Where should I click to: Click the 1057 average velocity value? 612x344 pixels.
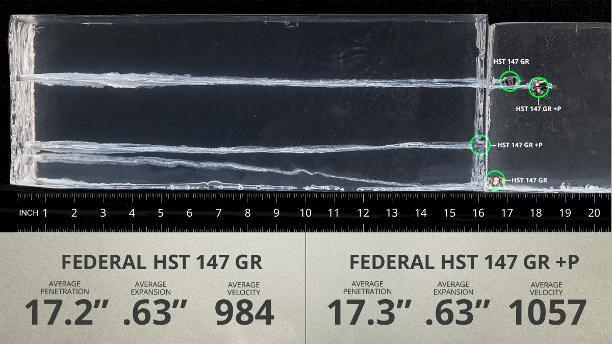coord(546,313)
